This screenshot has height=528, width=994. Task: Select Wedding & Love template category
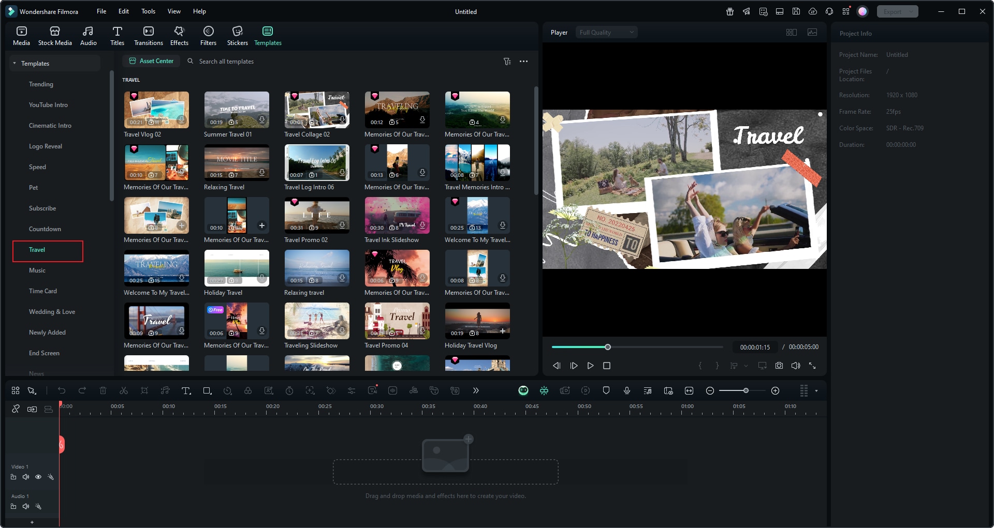click(x=52, y=312)
